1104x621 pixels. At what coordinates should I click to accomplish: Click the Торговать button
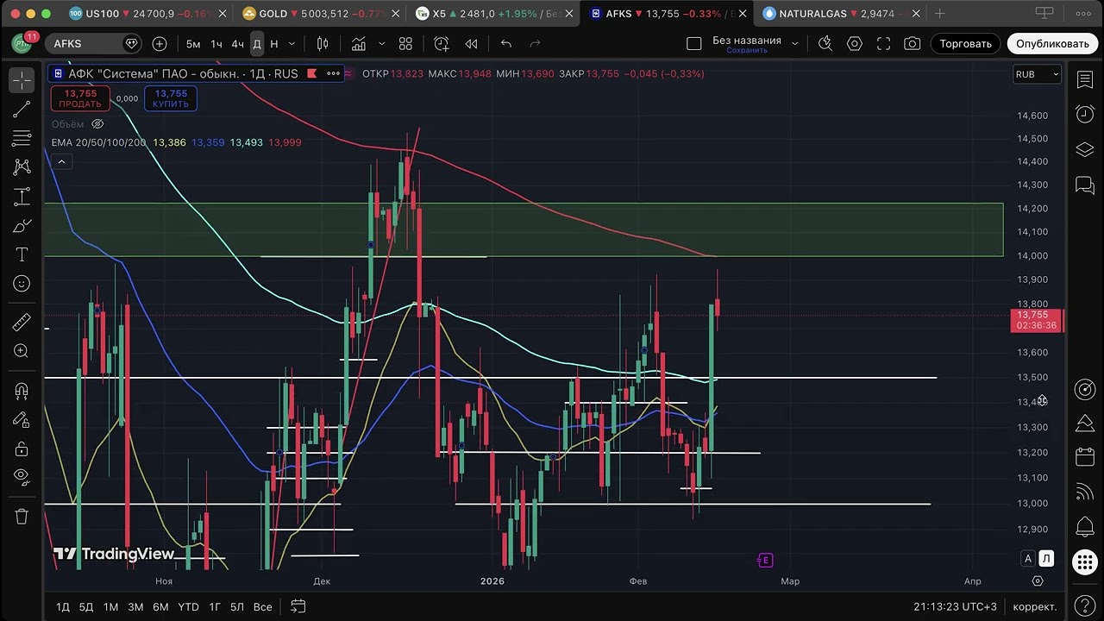965,44
